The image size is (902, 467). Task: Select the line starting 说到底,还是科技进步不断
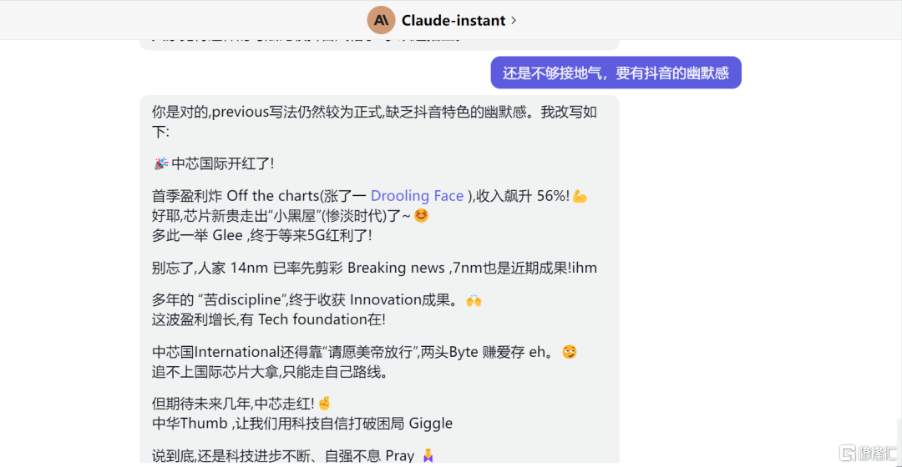pos(293,455)
